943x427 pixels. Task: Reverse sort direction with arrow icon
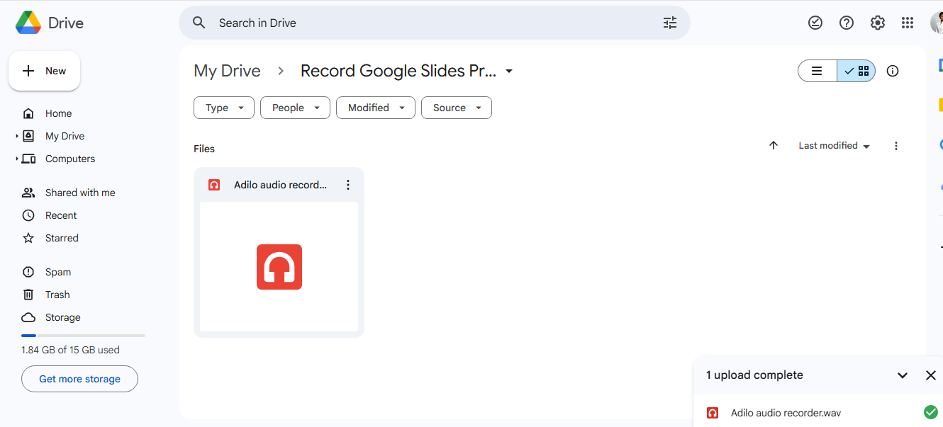pyautogui.click(x=774, y=145)
